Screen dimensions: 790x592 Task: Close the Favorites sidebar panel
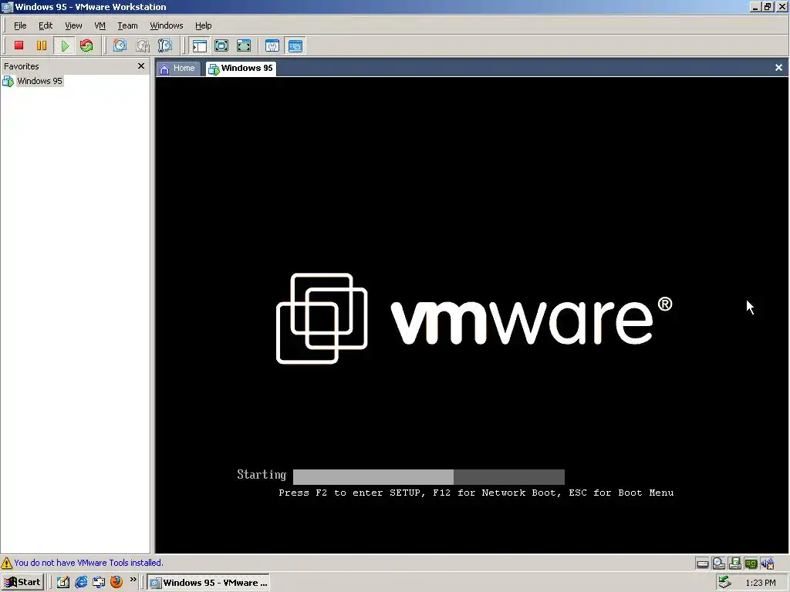141,66
